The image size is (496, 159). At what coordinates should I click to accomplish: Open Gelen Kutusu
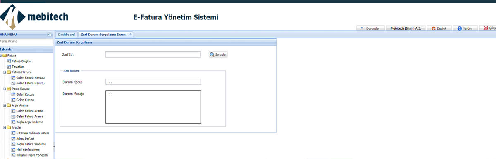25,100
